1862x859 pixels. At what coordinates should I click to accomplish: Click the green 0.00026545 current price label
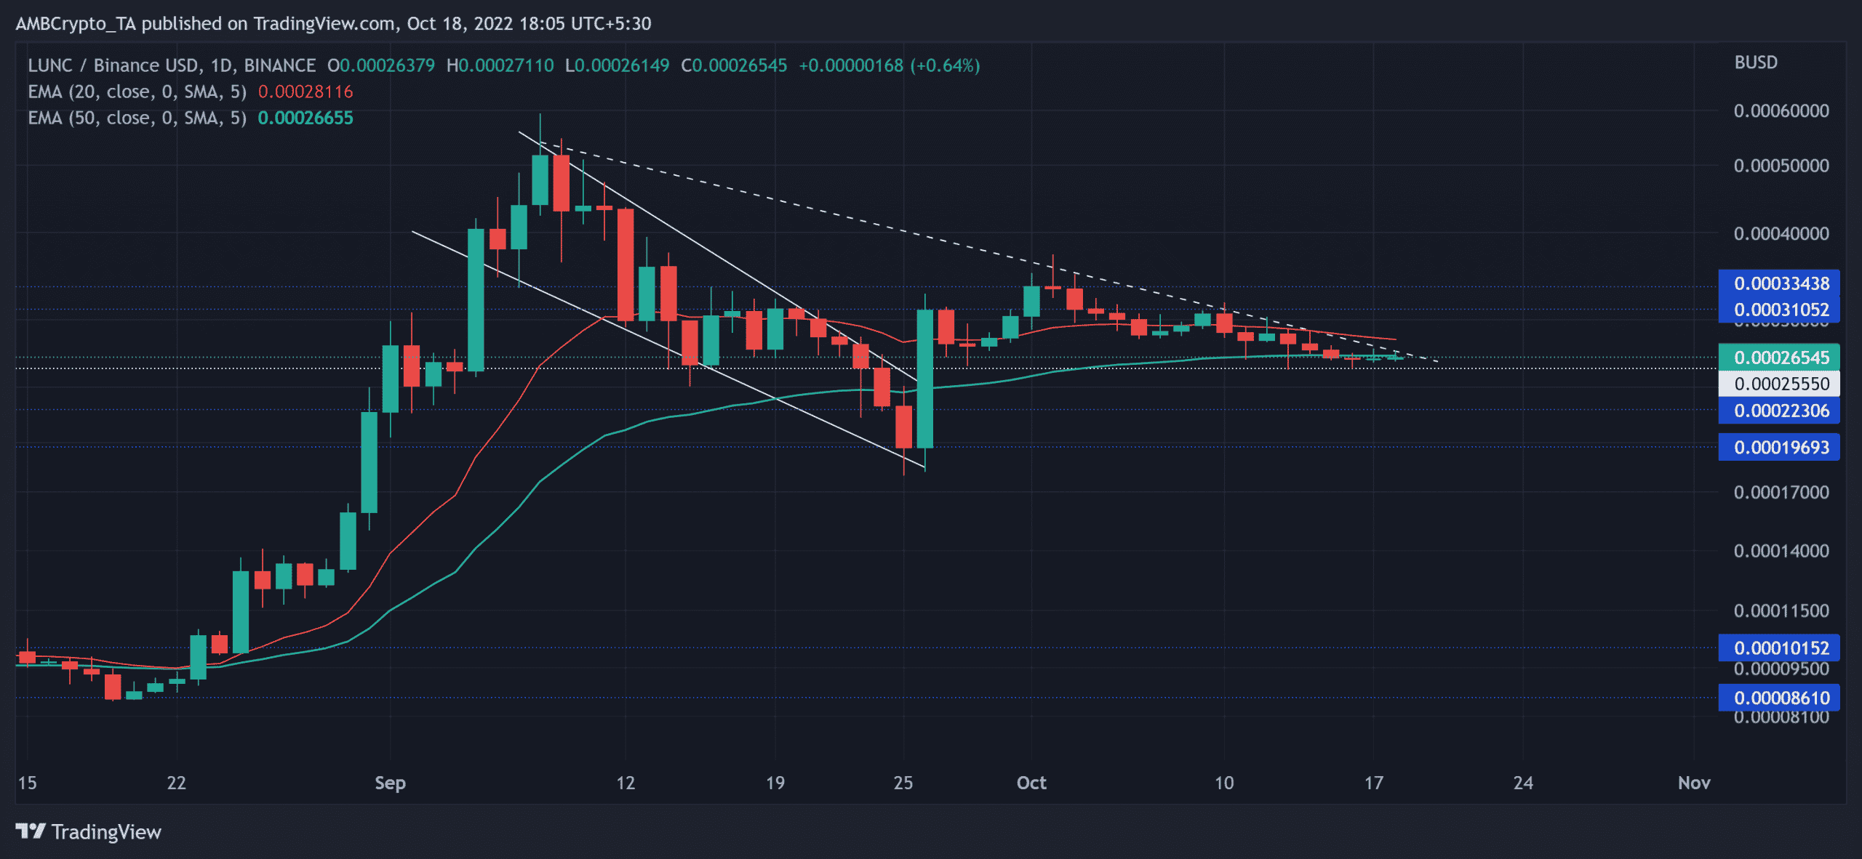pos(1779,358)
